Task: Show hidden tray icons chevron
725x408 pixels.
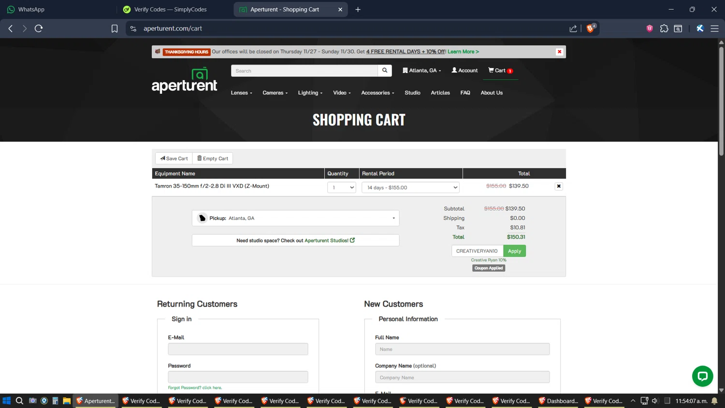Action: point(633,401)
